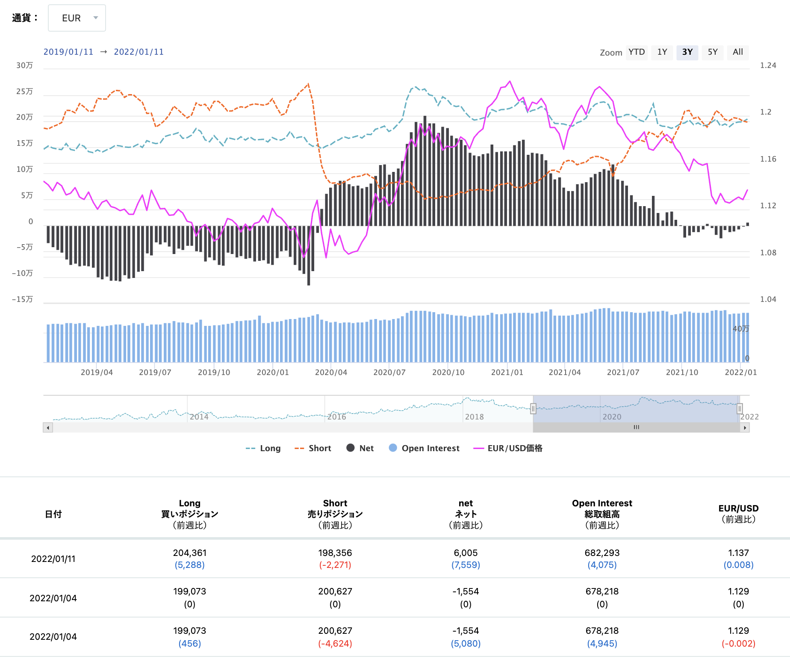Click the end date 2022/01/11 field

click(x=139, y=52)
